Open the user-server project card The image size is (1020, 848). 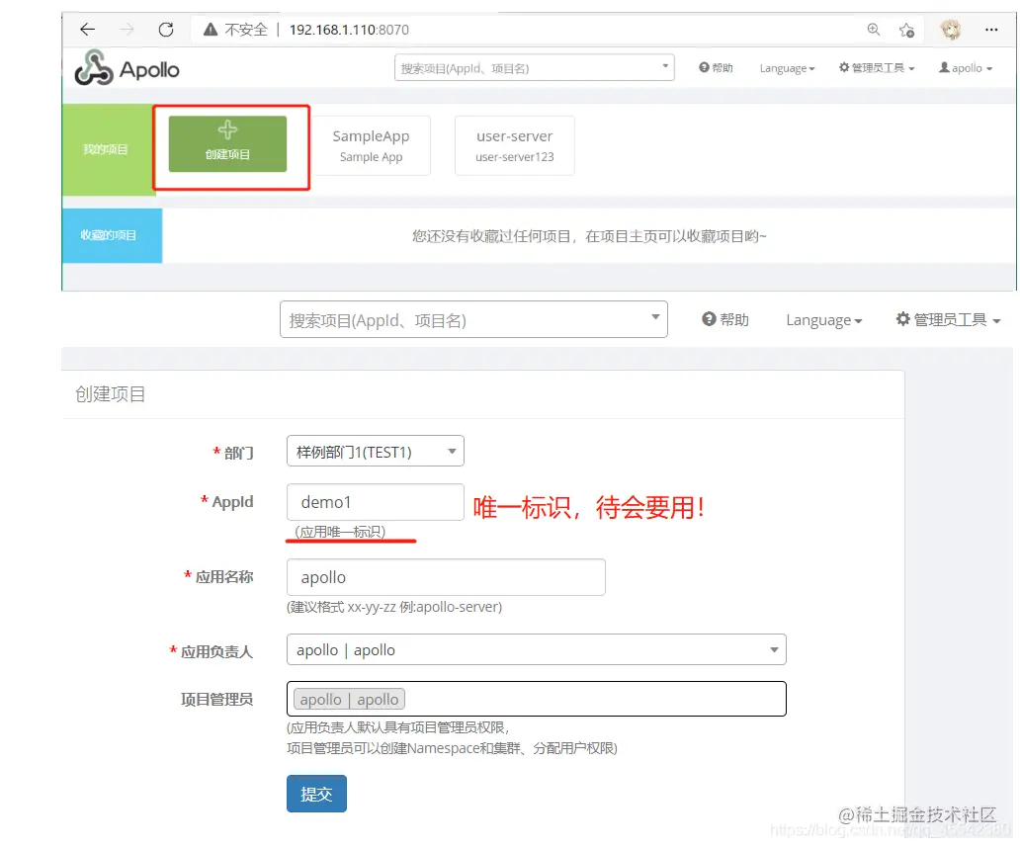coord(515,145)
